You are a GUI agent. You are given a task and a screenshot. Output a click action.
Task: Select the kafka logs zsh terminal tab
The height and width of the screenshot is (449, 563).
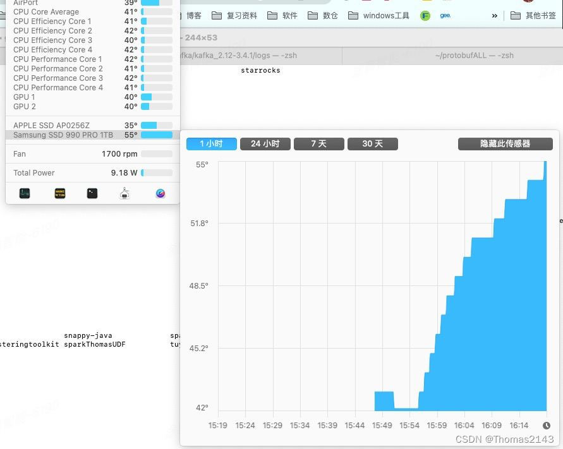261,56
